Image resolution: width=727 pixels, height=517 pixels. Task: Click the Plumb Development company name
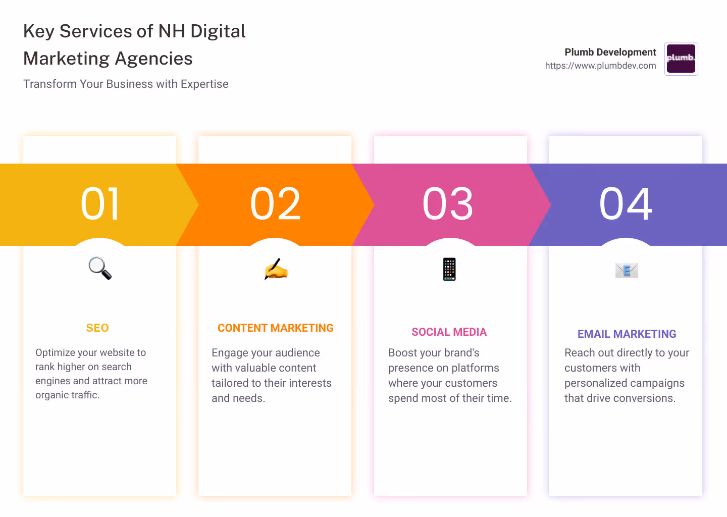[610, 52]
